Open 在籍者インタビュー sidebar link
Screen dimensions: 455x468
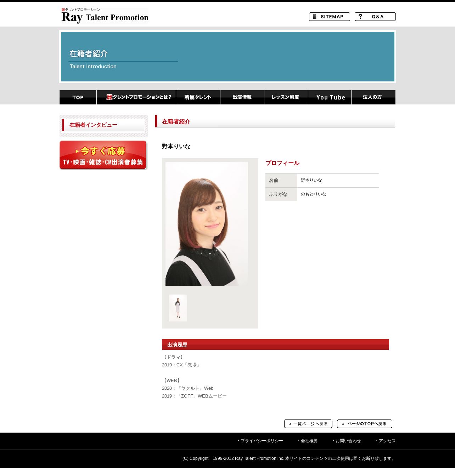click(103, 125)
